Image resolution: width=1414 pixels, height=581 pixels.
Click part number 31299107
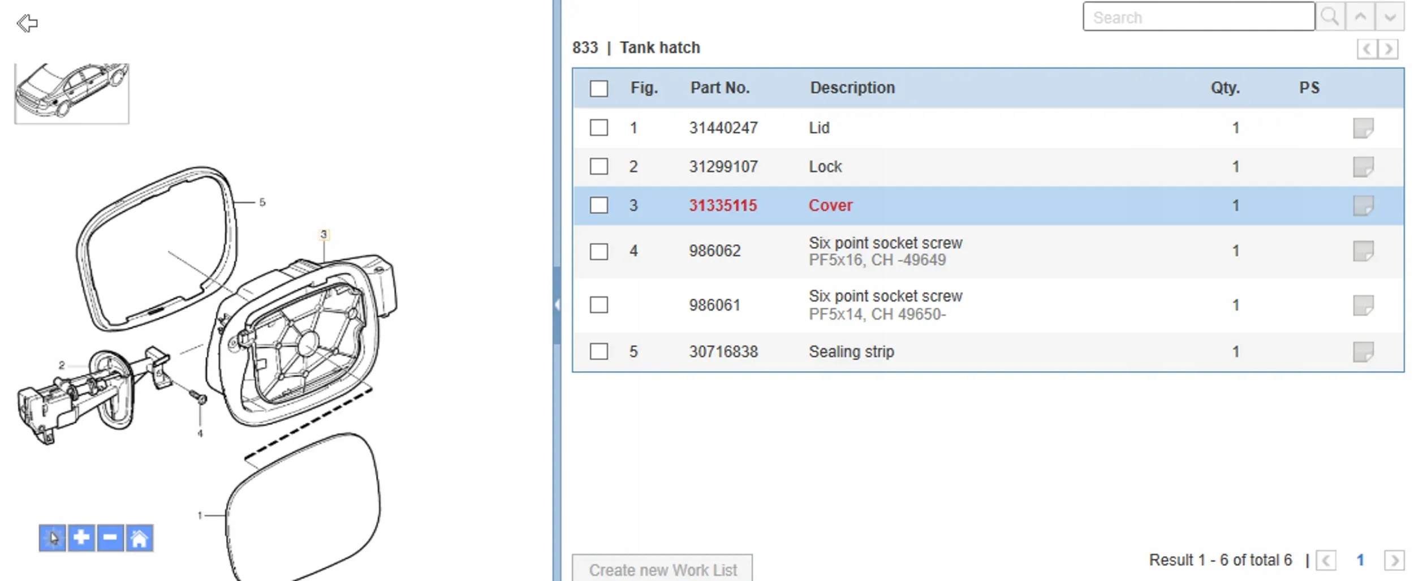[723, 167]
